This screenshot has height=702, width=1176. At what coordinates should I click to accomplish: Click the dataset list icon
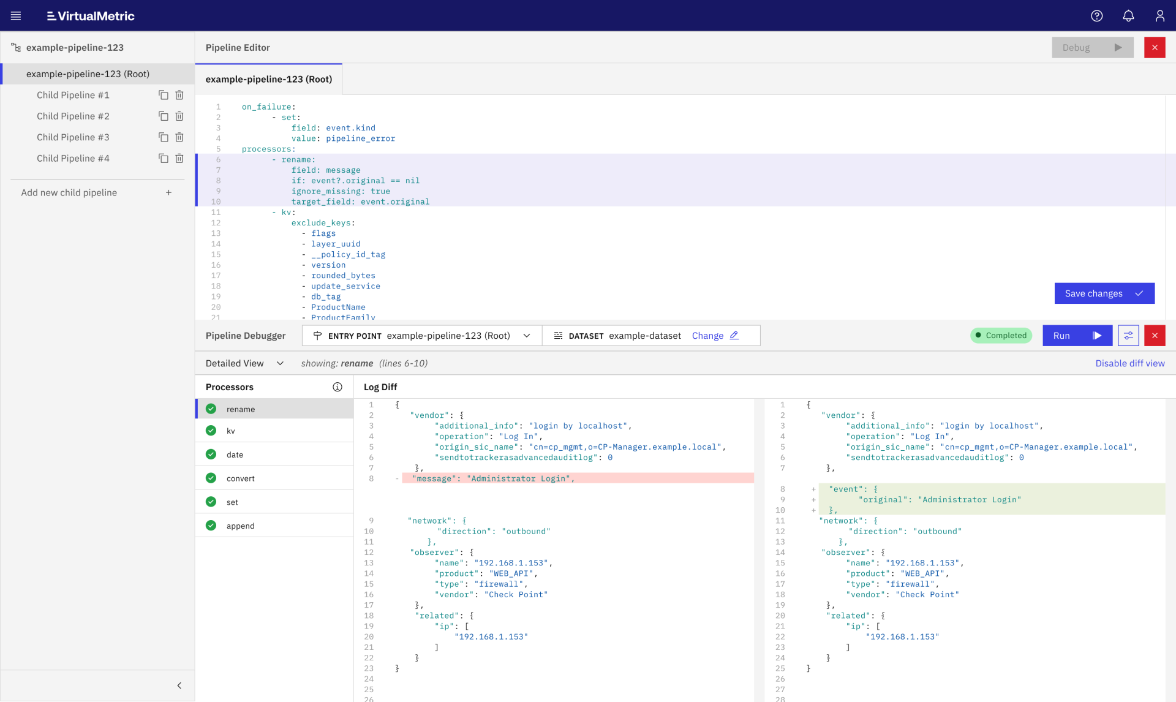tap(558, 336)
